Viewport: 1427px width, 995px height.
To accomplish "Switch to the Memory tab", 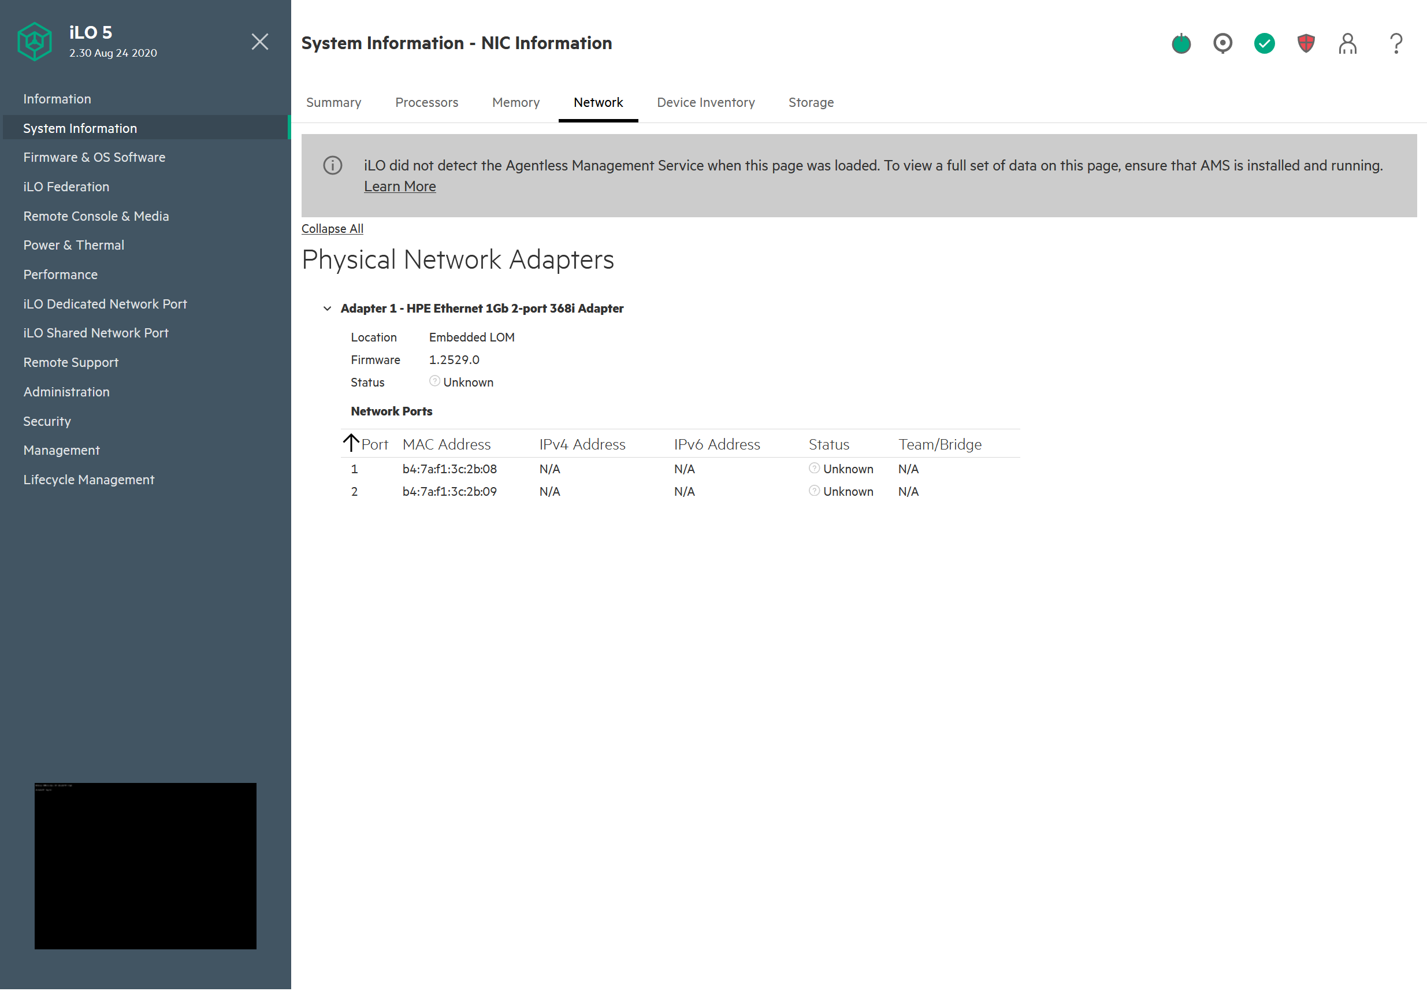I will tap(515, 102).
